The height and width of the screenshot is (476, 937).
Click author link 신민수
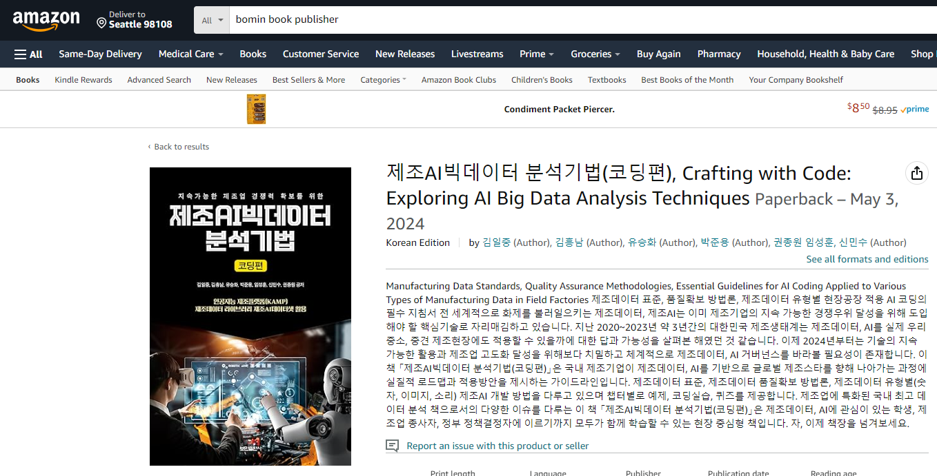852,242
